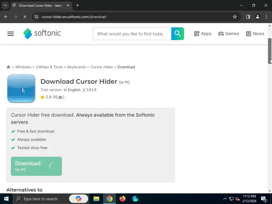Open the Windows Start menu

click(x=6, y=199)
